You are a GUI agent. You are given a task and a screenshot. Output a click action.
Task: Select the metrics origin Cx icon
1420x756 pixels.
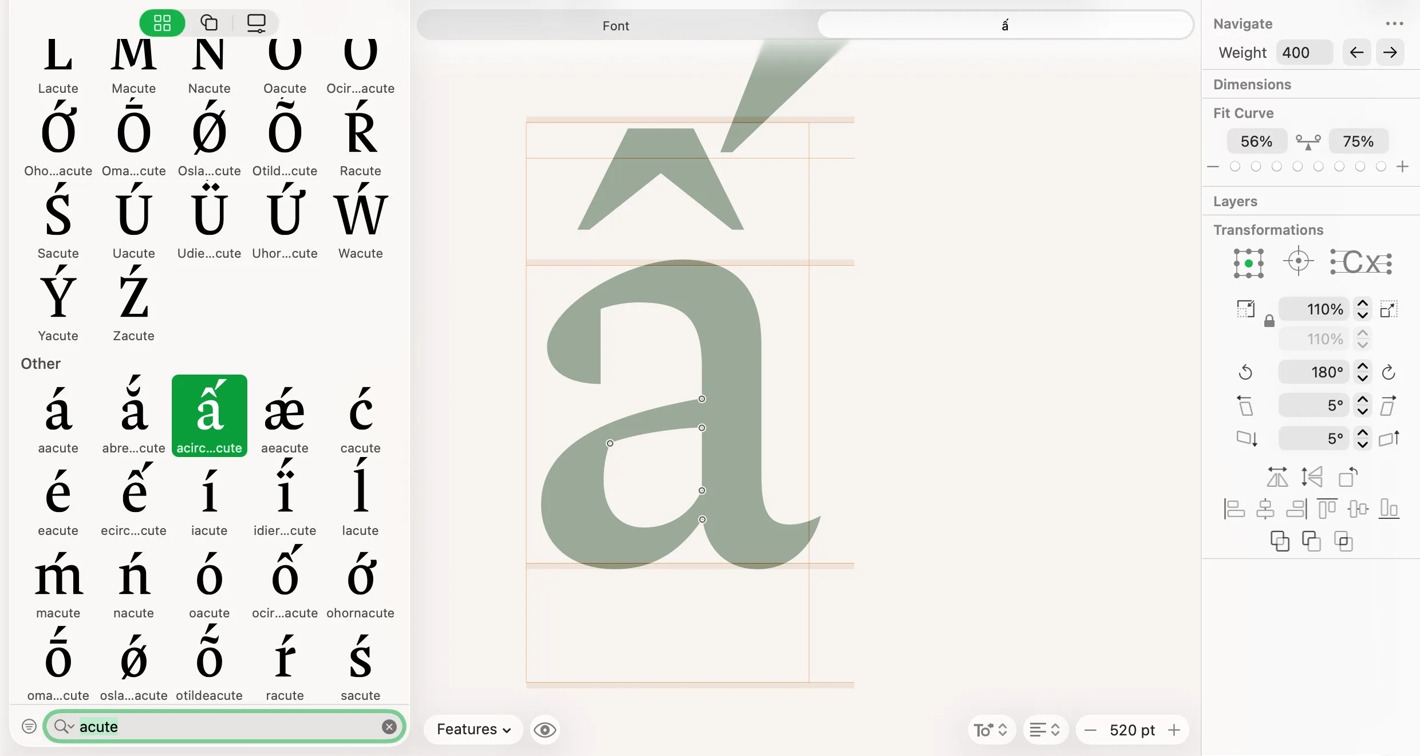point(1360,262)
